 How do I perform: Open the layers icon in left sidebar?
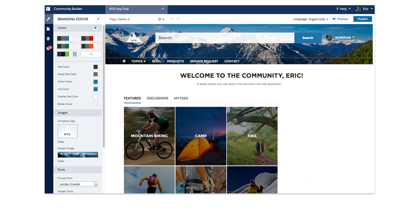point(49,39)
